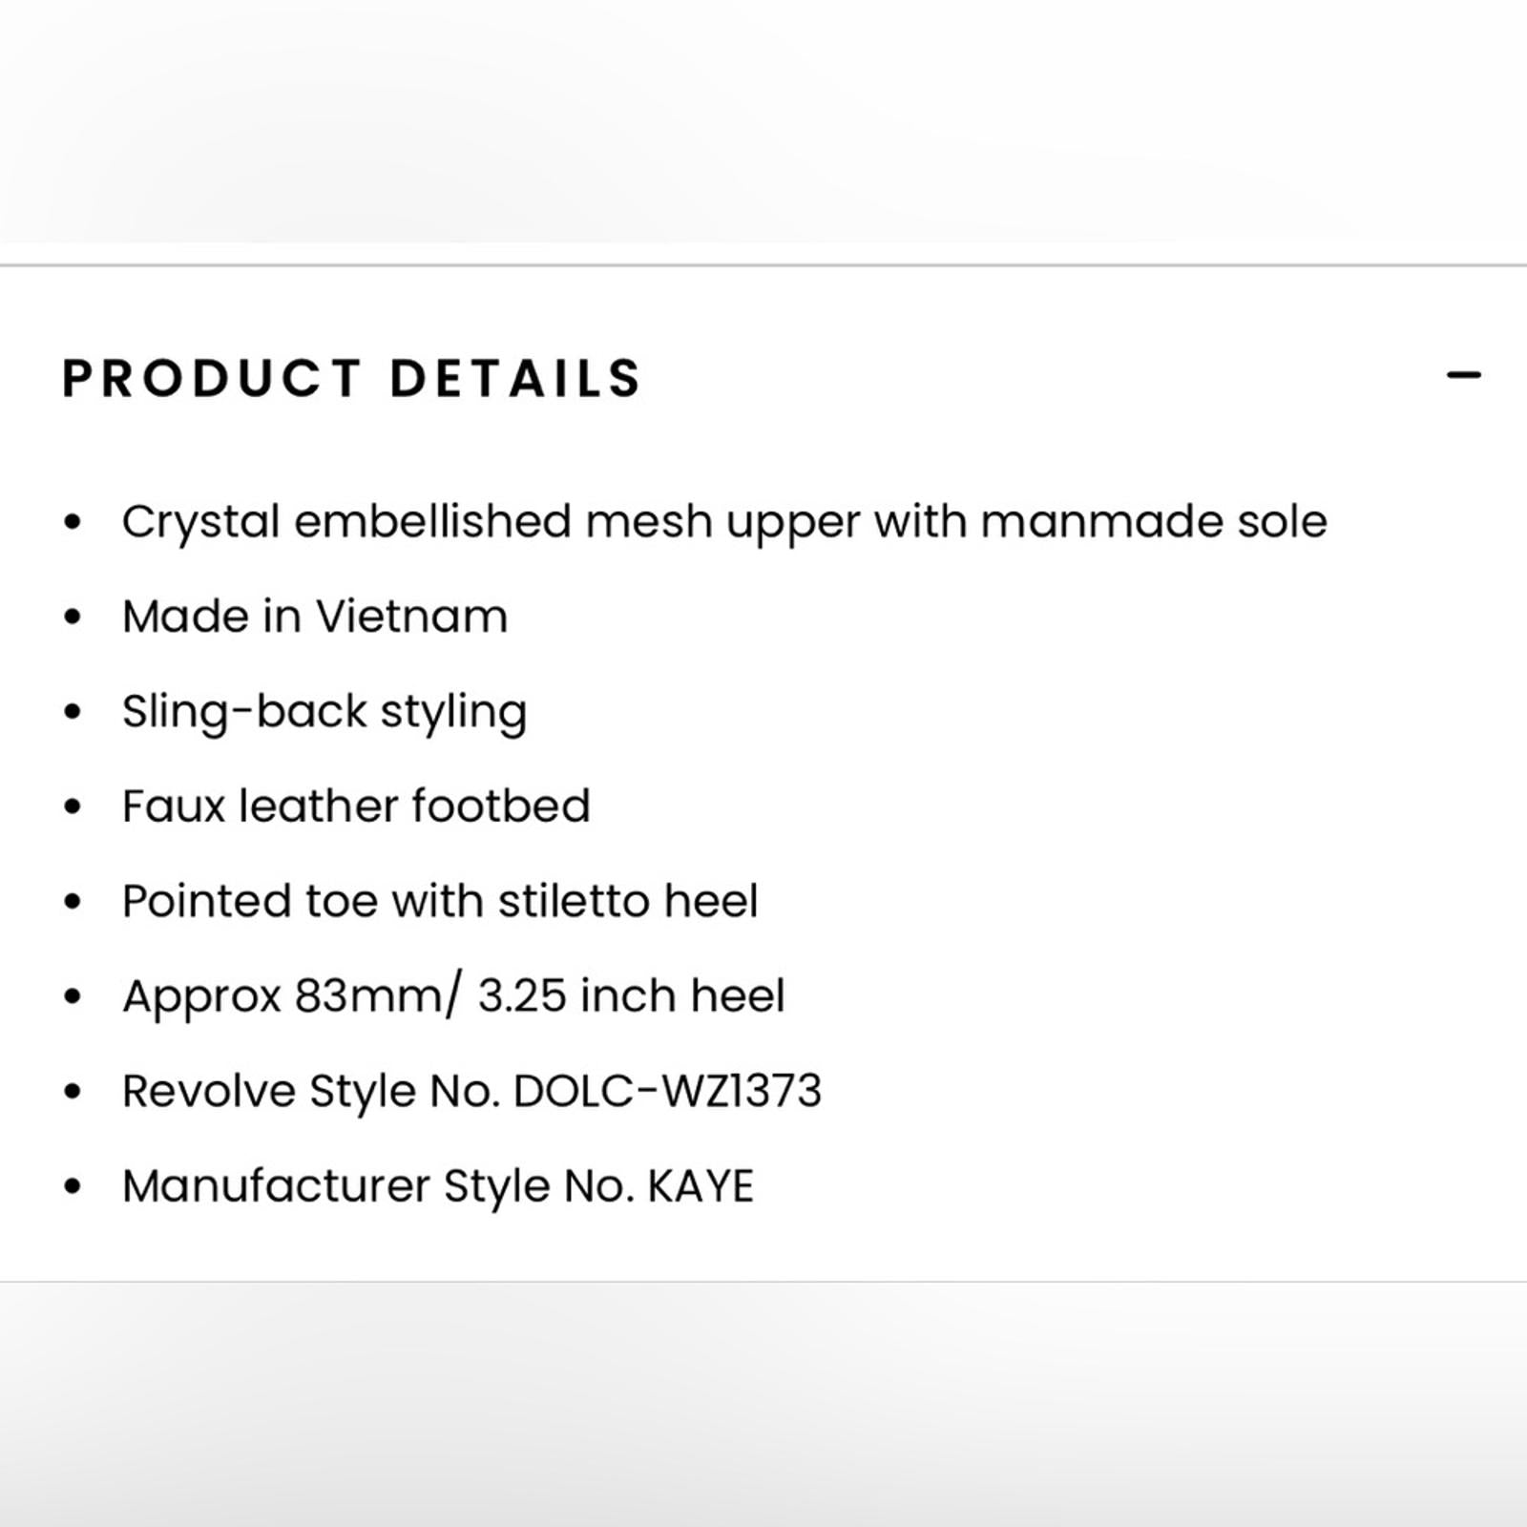Click the style code DOLC-WZ1373
Image resolution: width=1527 pixels, height=1527 pixels.
(x=667, y=1091)
